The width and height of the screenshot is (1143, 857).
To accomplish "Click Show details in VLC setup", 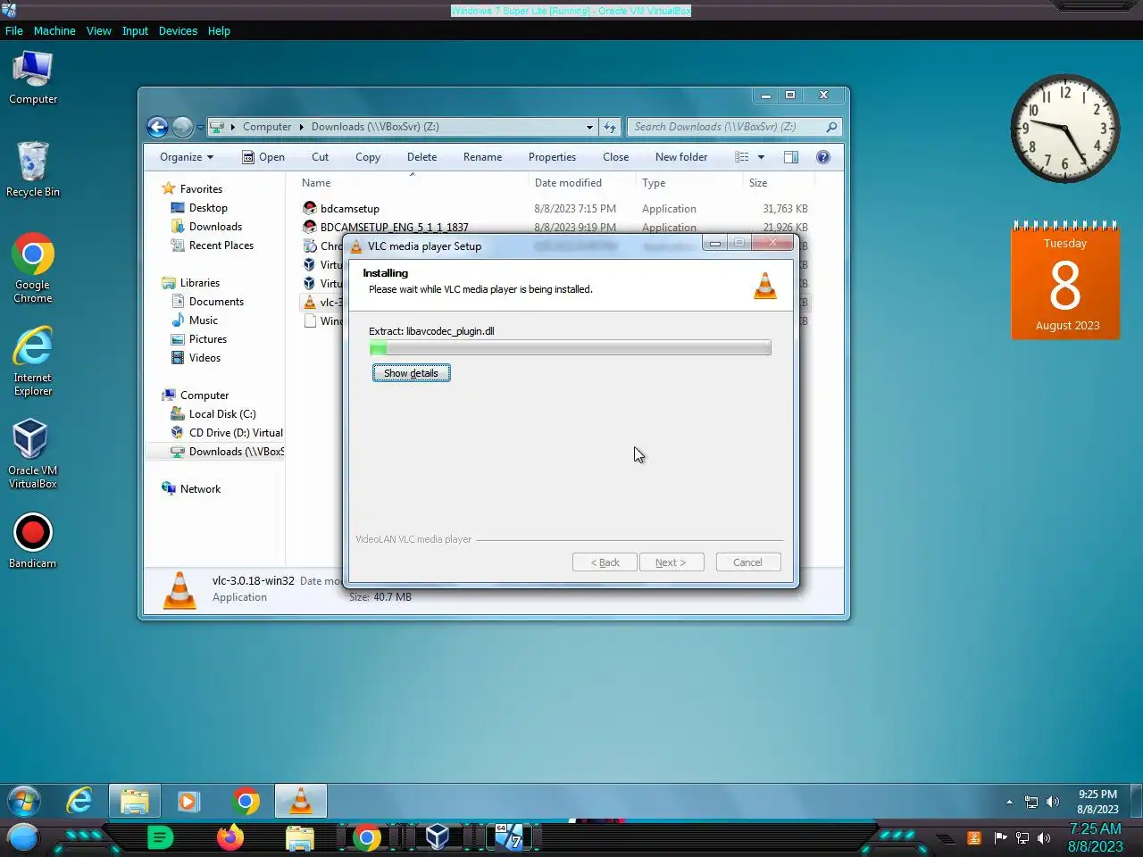I will (x=411, y=373).
